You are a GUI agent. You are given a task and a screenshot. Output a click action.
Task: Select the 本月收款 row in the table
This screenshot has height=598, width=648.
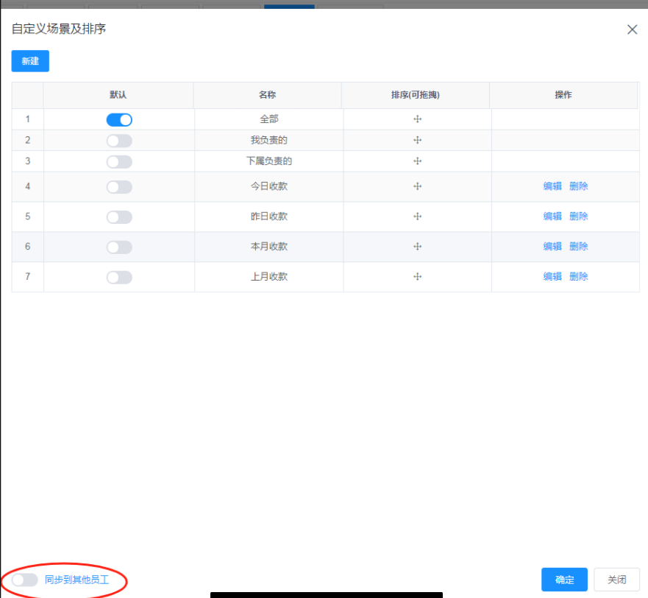pos(268,247)
